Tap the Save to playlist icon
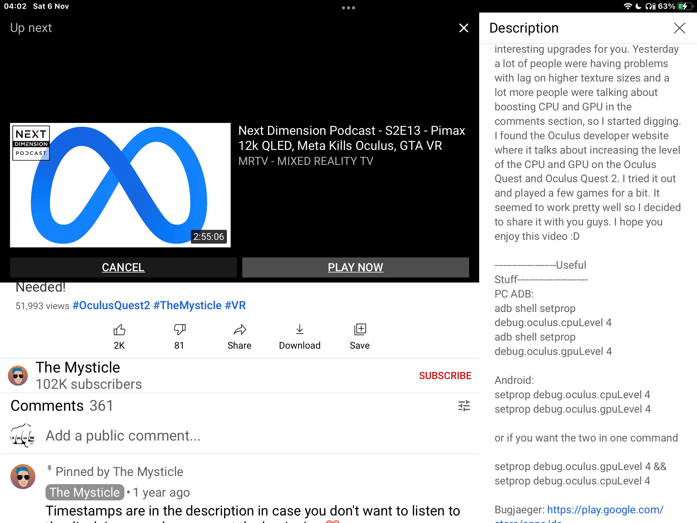 point(360,330)
